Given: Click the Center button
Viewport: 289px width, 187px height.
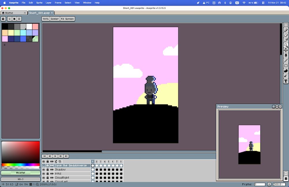Looking at the screenshot, I should tap(54, 19).
